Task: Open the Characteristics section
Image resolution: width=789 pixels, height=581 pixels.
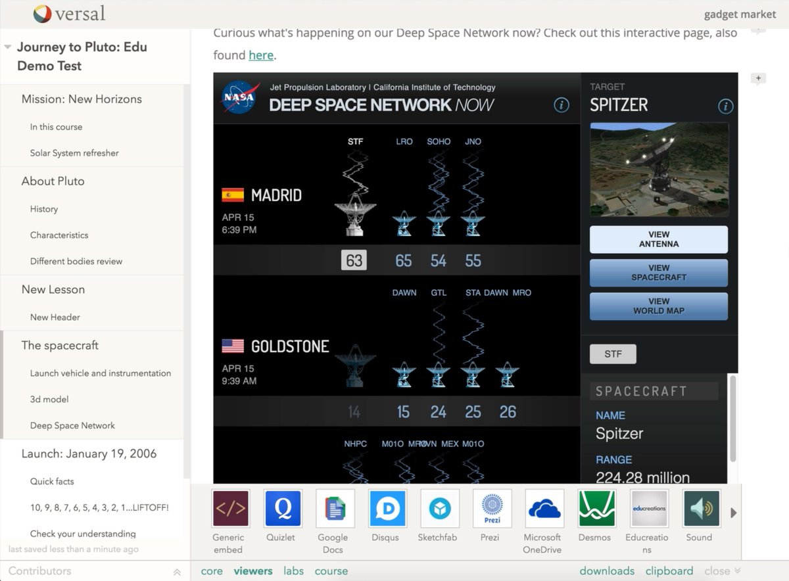Action: click(59, 235)
